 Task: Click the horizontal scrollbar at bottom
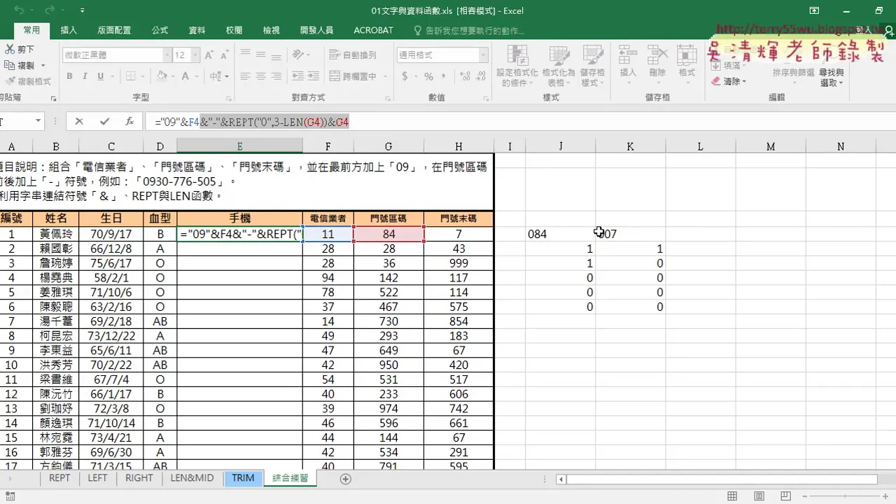[721, 479]
